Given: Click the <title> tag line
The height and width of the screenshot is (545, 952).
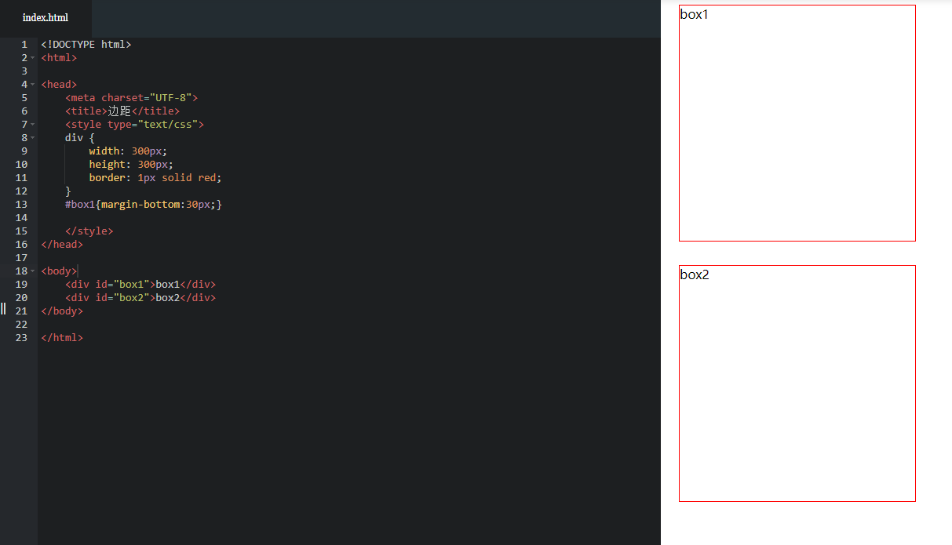Looking at the screenshot, I should point(122,111).
